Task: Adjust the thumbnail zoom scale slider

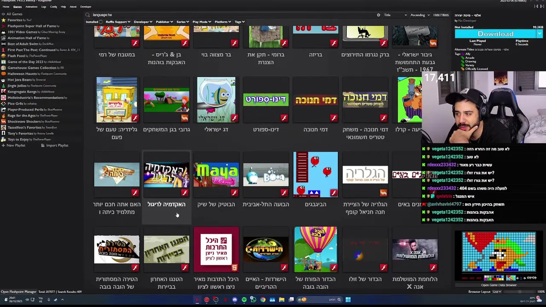Action: 520,292
